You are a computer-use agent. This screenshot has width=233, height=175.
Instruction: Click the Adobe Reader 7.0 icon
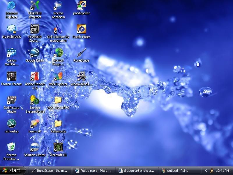pos(35,77)
